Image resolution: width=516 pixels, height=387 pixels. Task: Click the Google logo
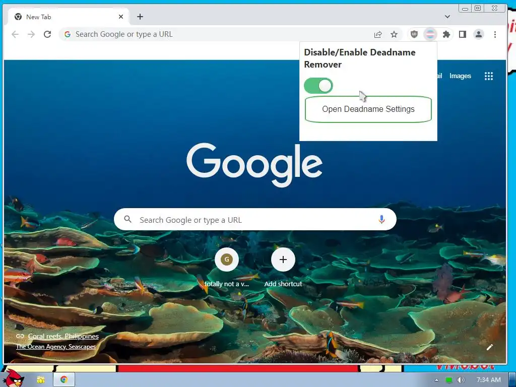[254, 165]
